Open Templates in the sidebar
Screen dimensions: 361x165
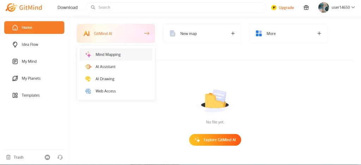pos(34,95)
